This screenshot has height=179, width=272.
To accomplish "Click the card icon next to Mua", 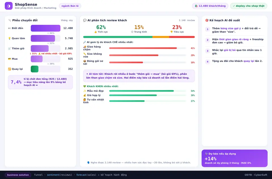I will pos(9,59).
